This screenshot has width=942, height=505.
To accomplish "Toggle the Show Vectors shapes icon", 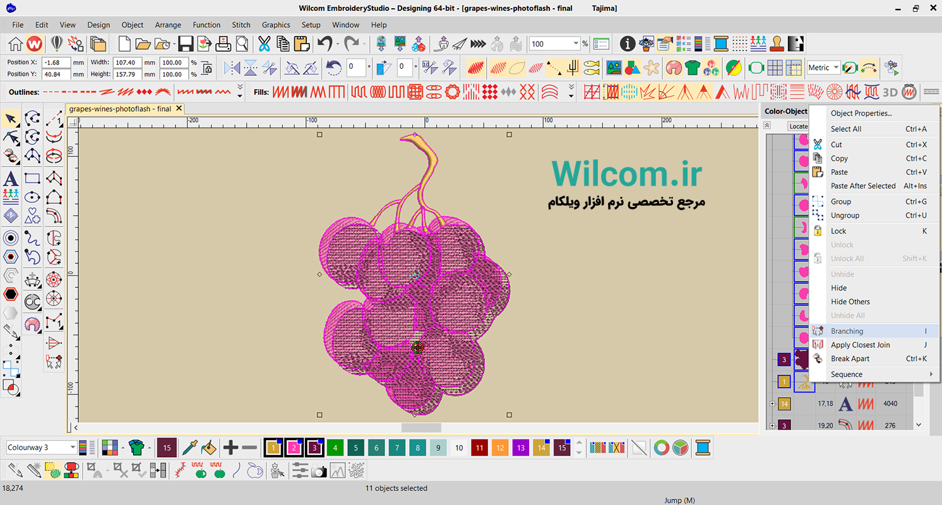I will [x=632, y=68].
